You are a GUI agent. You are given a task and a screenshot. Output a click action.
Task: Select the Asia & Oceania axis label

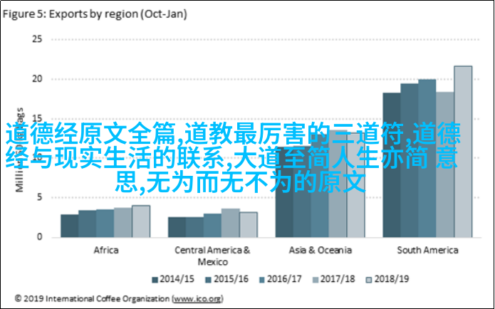[x=321, y=251]
